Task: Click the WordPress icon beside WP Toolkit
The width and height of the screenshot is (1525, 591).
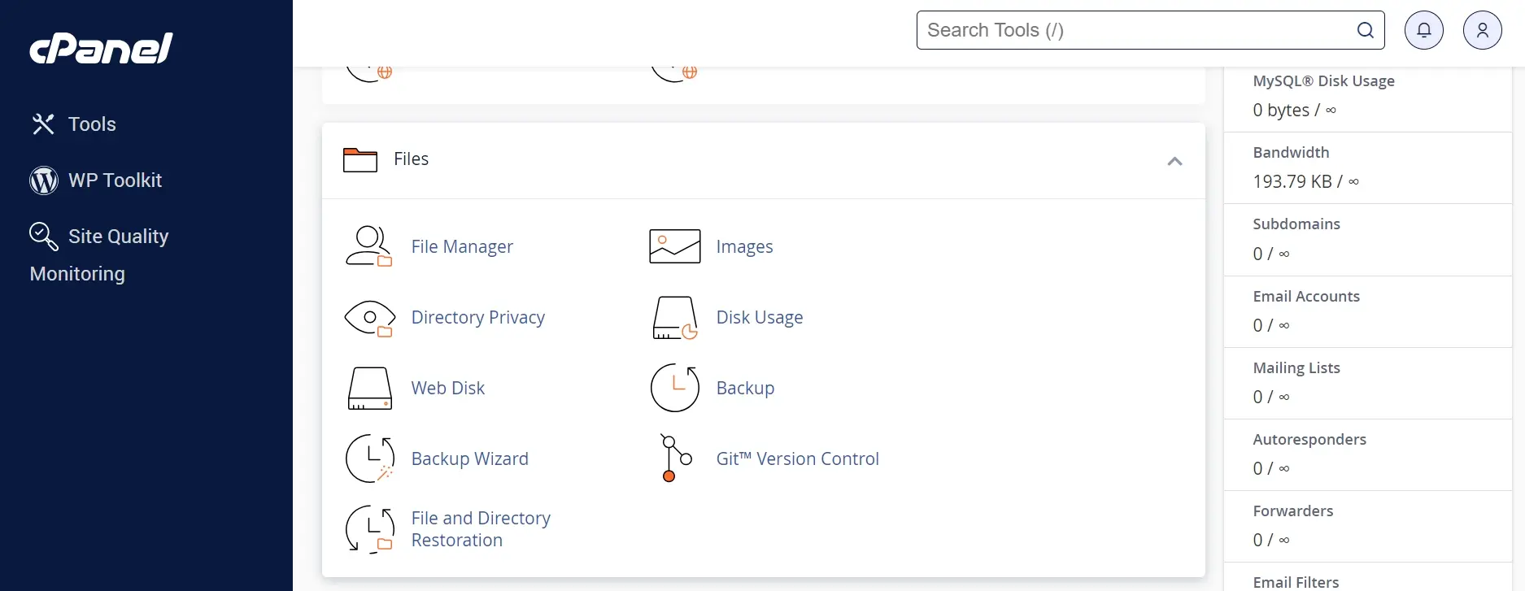Action: pyautogui.click(x=44, y=180)
